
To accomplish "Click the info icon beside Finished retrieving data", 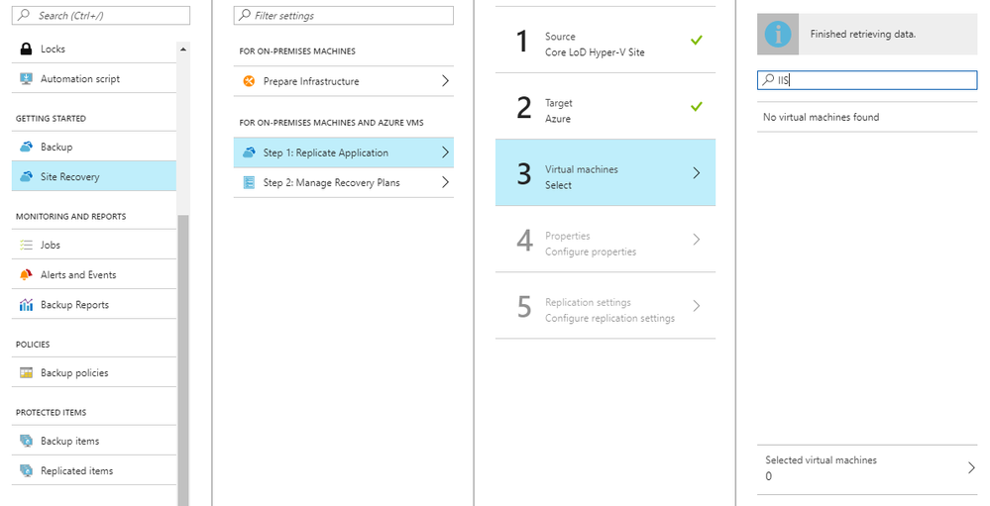I will tap(778, 34).
